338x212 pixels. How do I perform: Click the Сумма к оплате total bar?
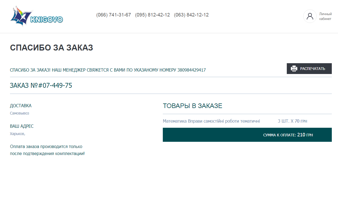tap(247, 135)
